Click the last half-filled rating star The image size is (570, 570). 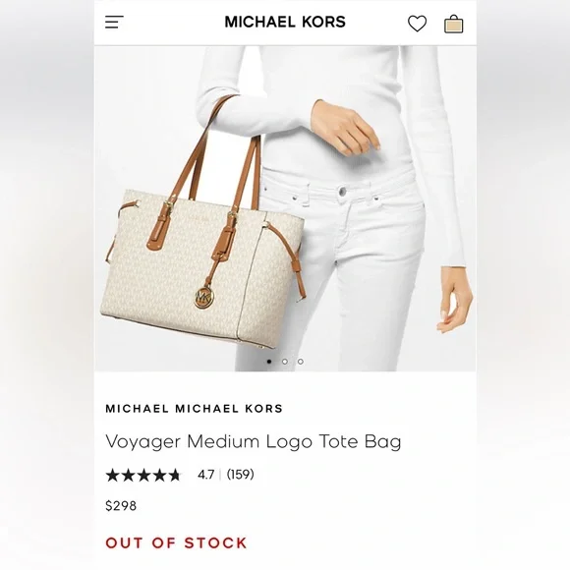175,475
